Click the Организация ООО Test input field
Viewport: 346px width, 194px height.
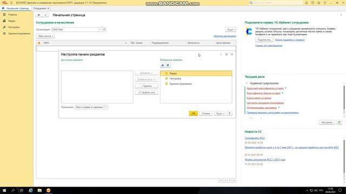75,30
